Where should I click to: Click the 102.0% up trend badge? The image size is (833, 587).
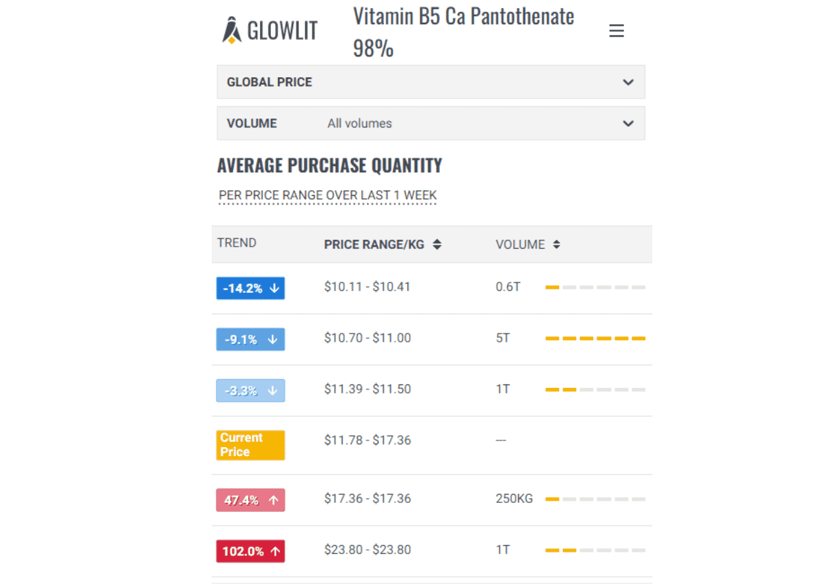click(250, 551)
